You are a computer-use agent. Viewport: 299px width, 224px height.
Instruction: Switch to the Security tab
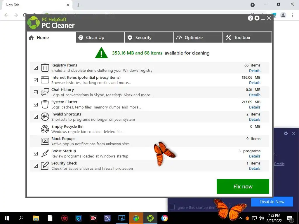point(149,38)
